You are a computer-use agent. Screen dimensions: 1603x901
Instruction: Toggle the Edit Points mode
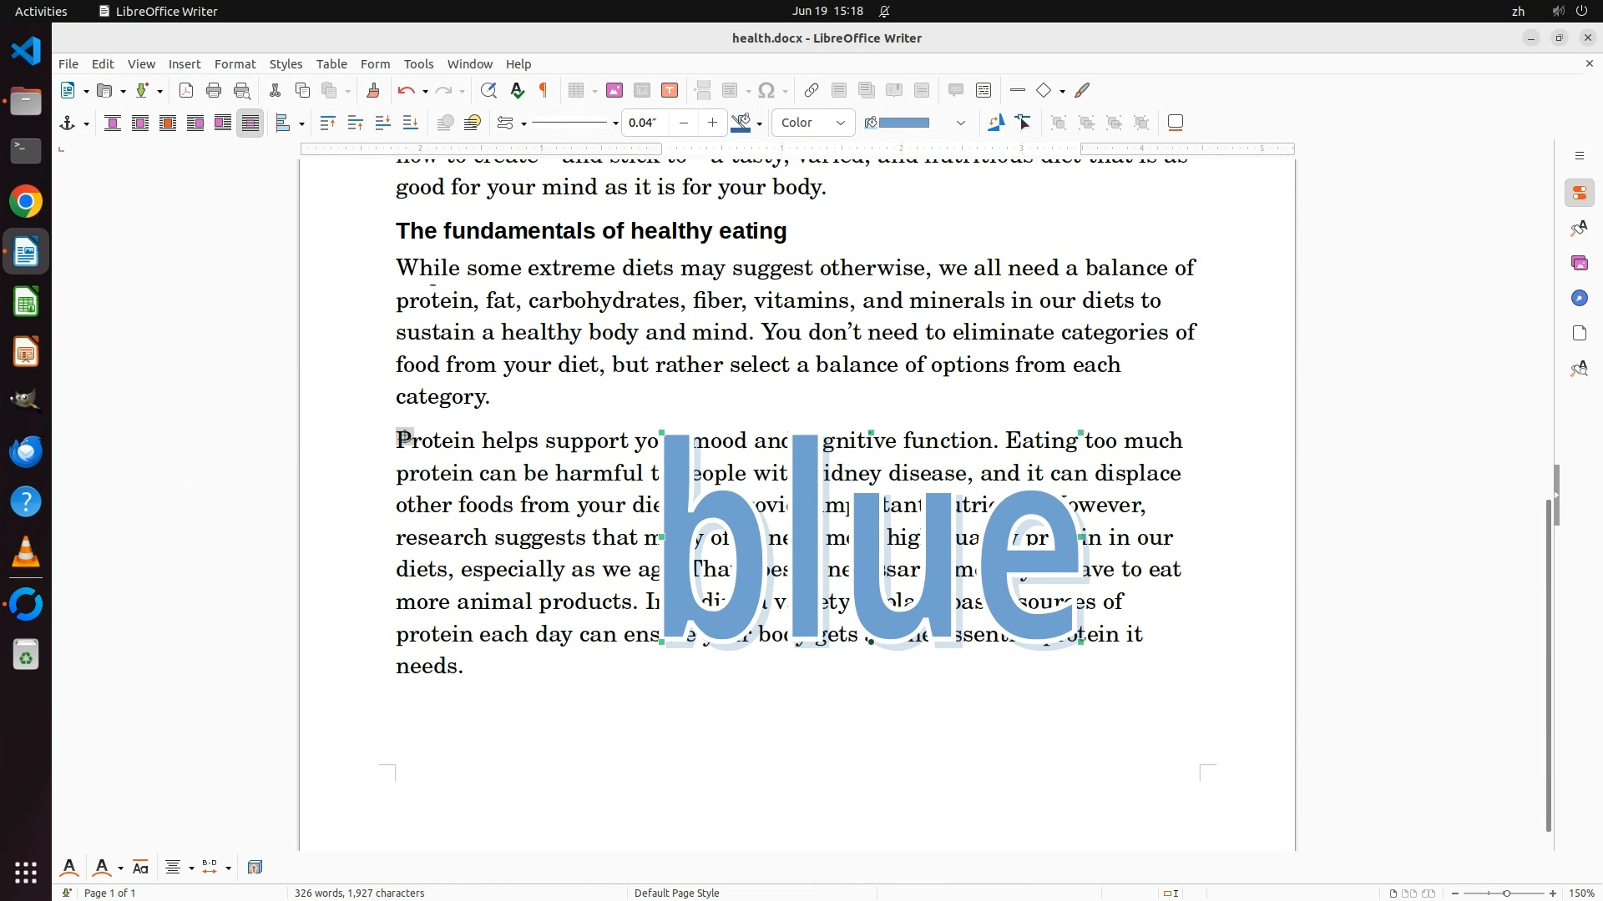pos(1024,123)
